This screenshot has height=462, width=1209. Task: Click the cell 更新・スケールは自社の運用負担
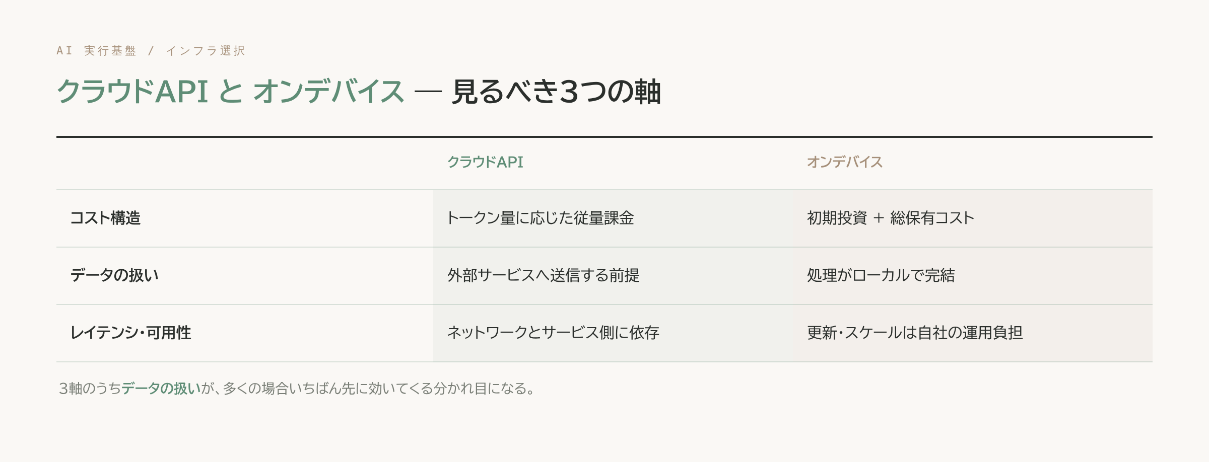(x=915, y=333)
